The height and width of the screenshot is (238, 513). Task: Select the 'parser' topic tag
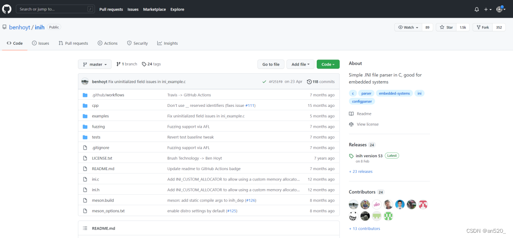pyautogui.click(x=366, y=93)
